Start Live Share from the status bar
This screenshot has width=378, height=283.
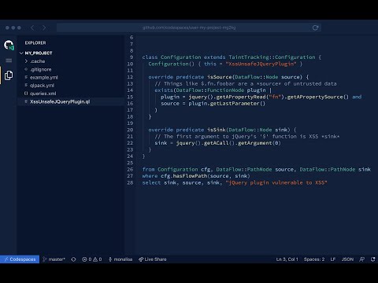point(153,259)
